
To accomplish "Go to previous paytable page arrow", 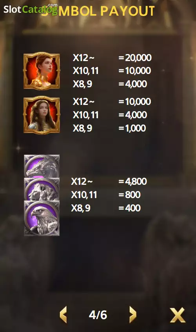I will (x=64, y=315).
